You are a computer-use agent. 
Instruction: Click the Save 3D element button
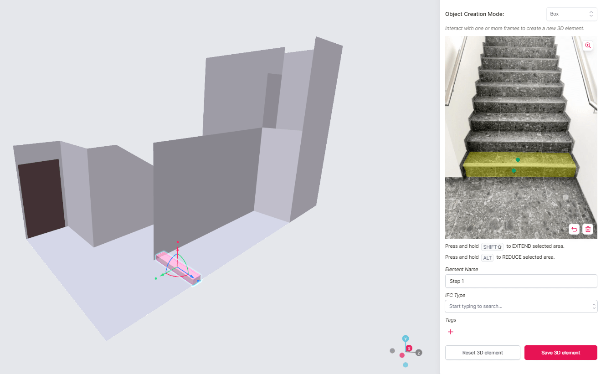pos(560,352)
